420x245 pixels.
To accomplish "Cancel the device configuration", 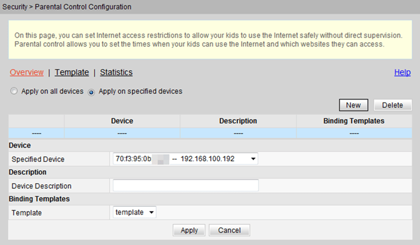I will tap(229, 230).
